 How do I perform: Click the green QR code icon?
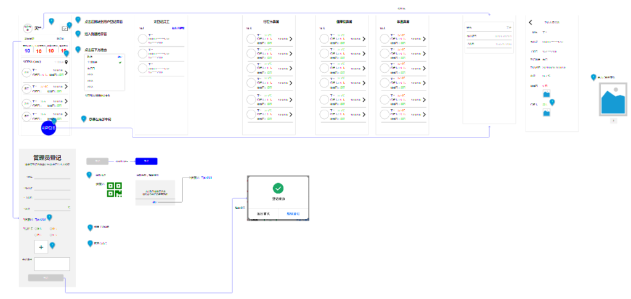pos(114,189)
